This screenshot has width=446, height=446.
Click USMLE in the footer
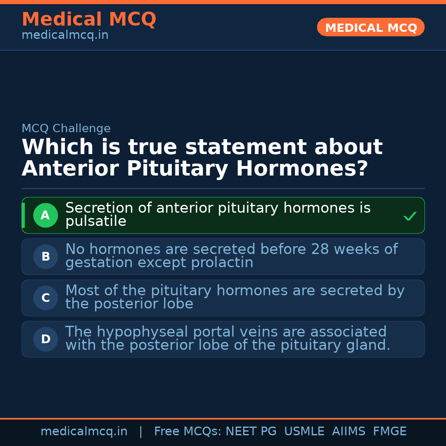pos(304,432)
